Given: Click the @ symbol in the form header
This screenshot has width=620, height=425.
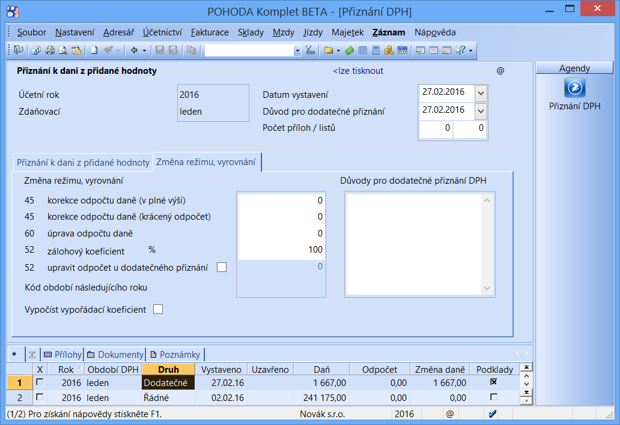Looking at the screenshot, I should click(500, 71).
